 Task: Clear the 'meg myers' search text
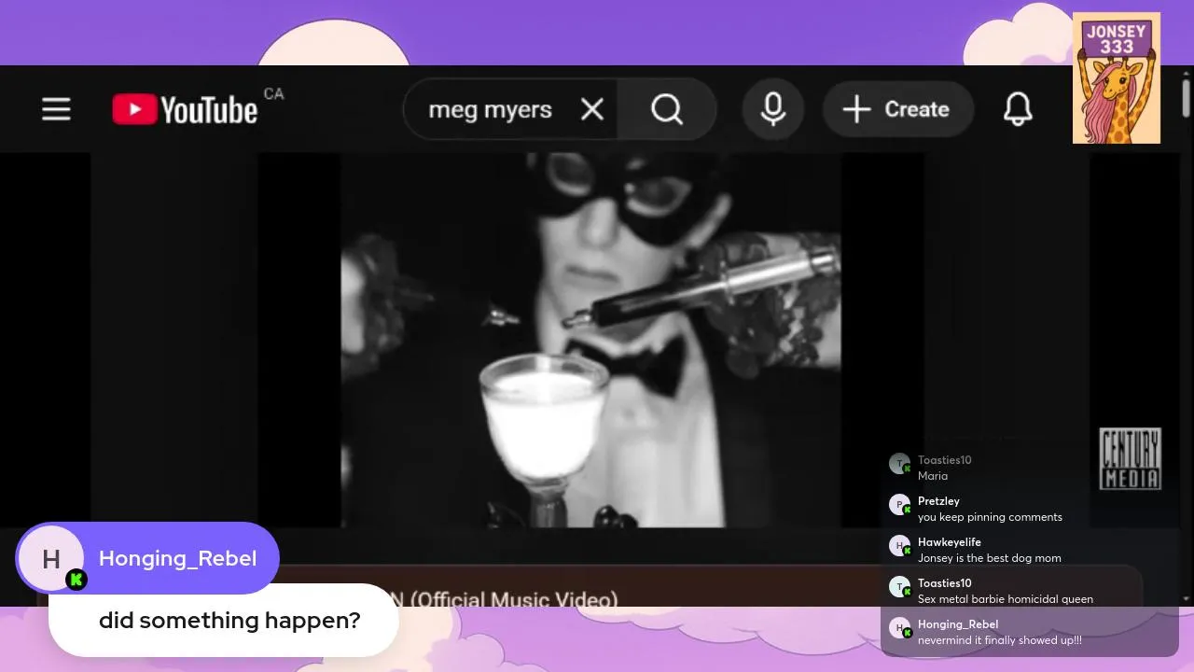[592, 110]
